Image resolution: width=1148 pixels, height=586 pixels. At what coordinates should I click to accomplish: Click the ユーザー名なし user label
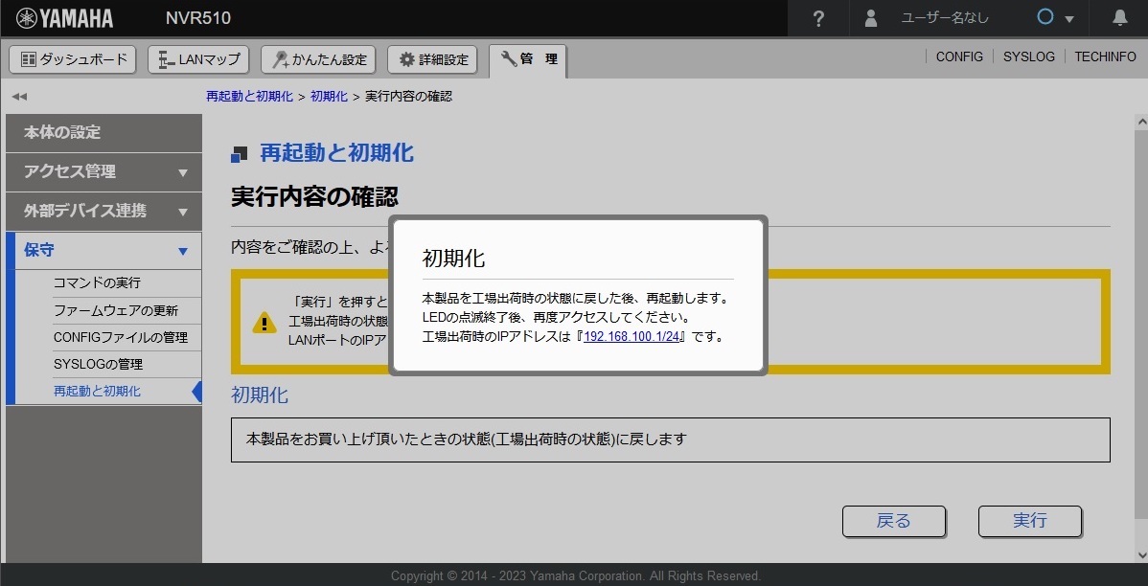point(945,18)
